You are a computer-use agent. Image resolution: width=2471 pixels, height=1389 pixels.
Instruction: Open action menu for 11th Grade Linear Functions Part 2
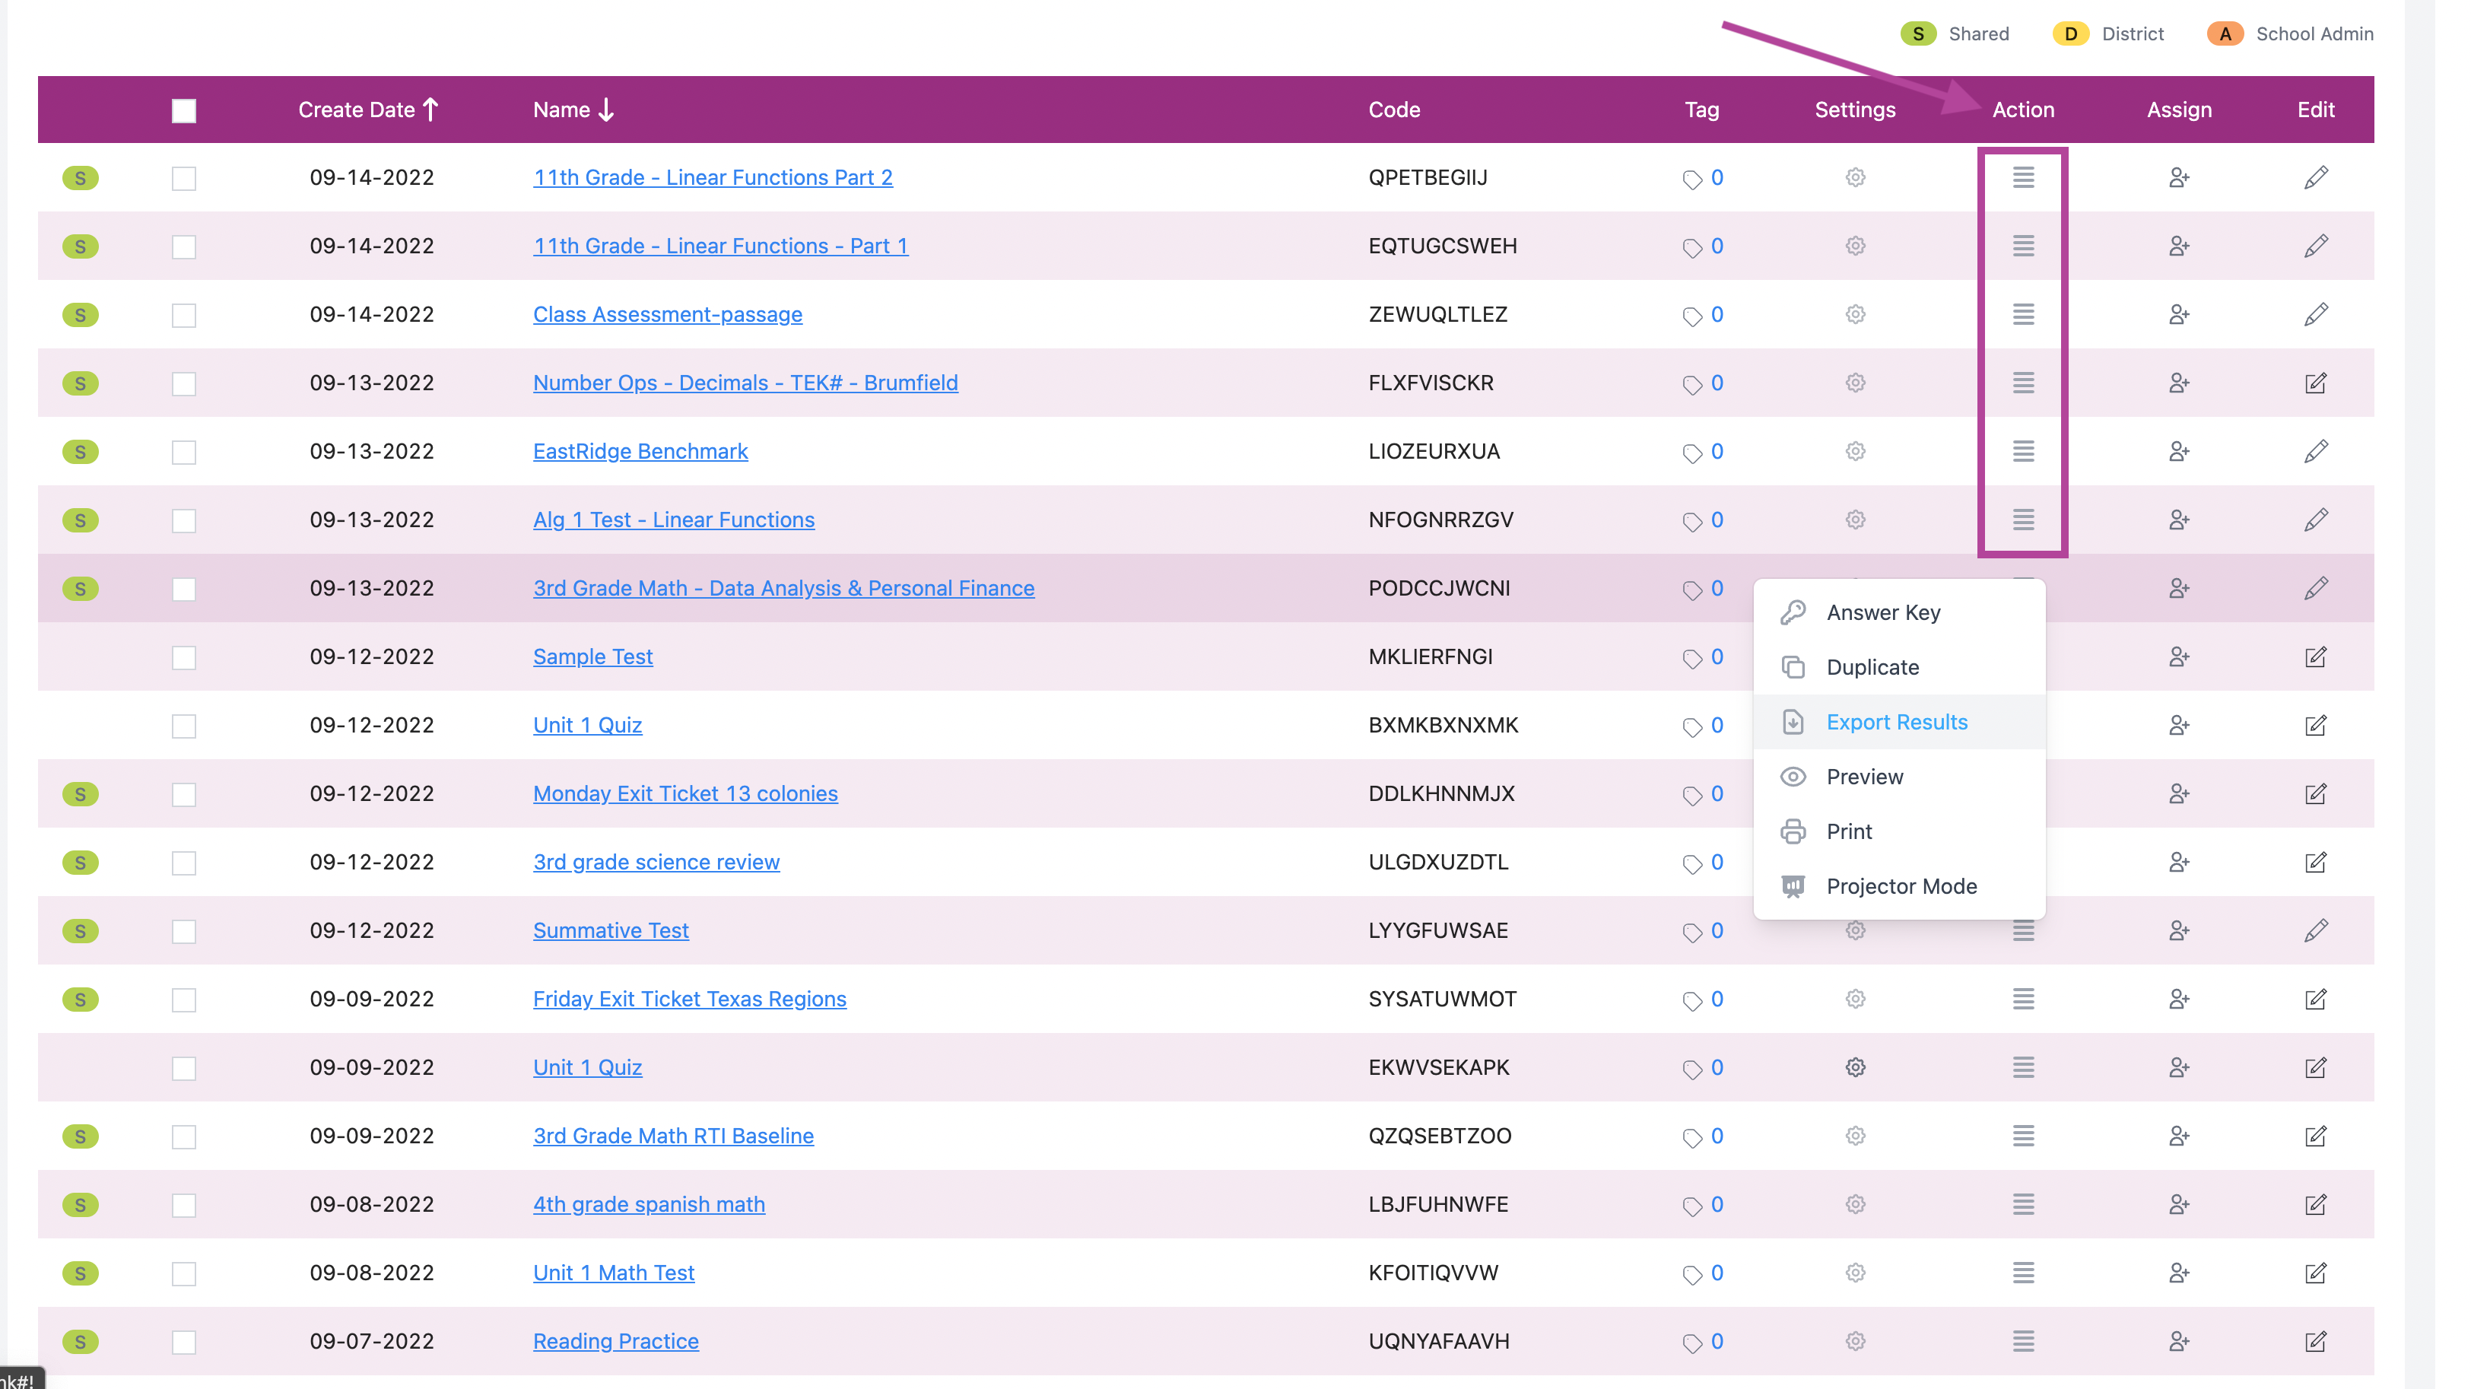point(2023,177)
